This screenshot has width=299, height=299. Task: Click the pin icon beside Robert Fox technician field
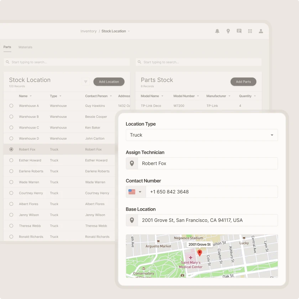(132, 163)
